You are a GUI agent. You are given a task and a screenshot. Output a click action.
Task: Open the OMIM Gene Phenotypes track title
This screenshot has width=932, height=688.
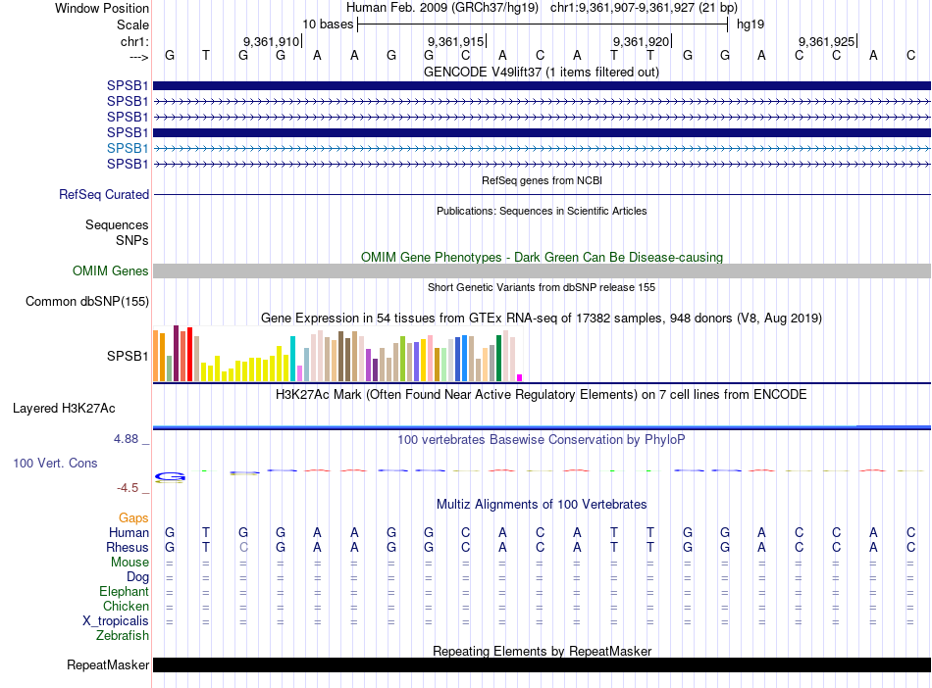(542, 257)
